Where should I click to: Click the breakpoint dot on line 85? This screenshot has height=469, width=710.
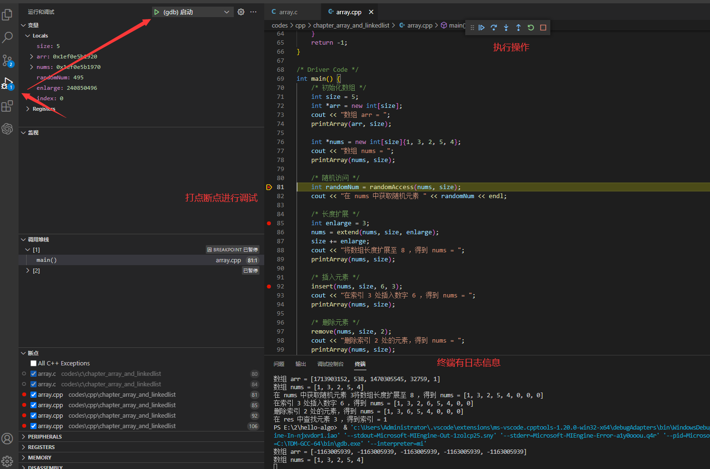point(269,223)
